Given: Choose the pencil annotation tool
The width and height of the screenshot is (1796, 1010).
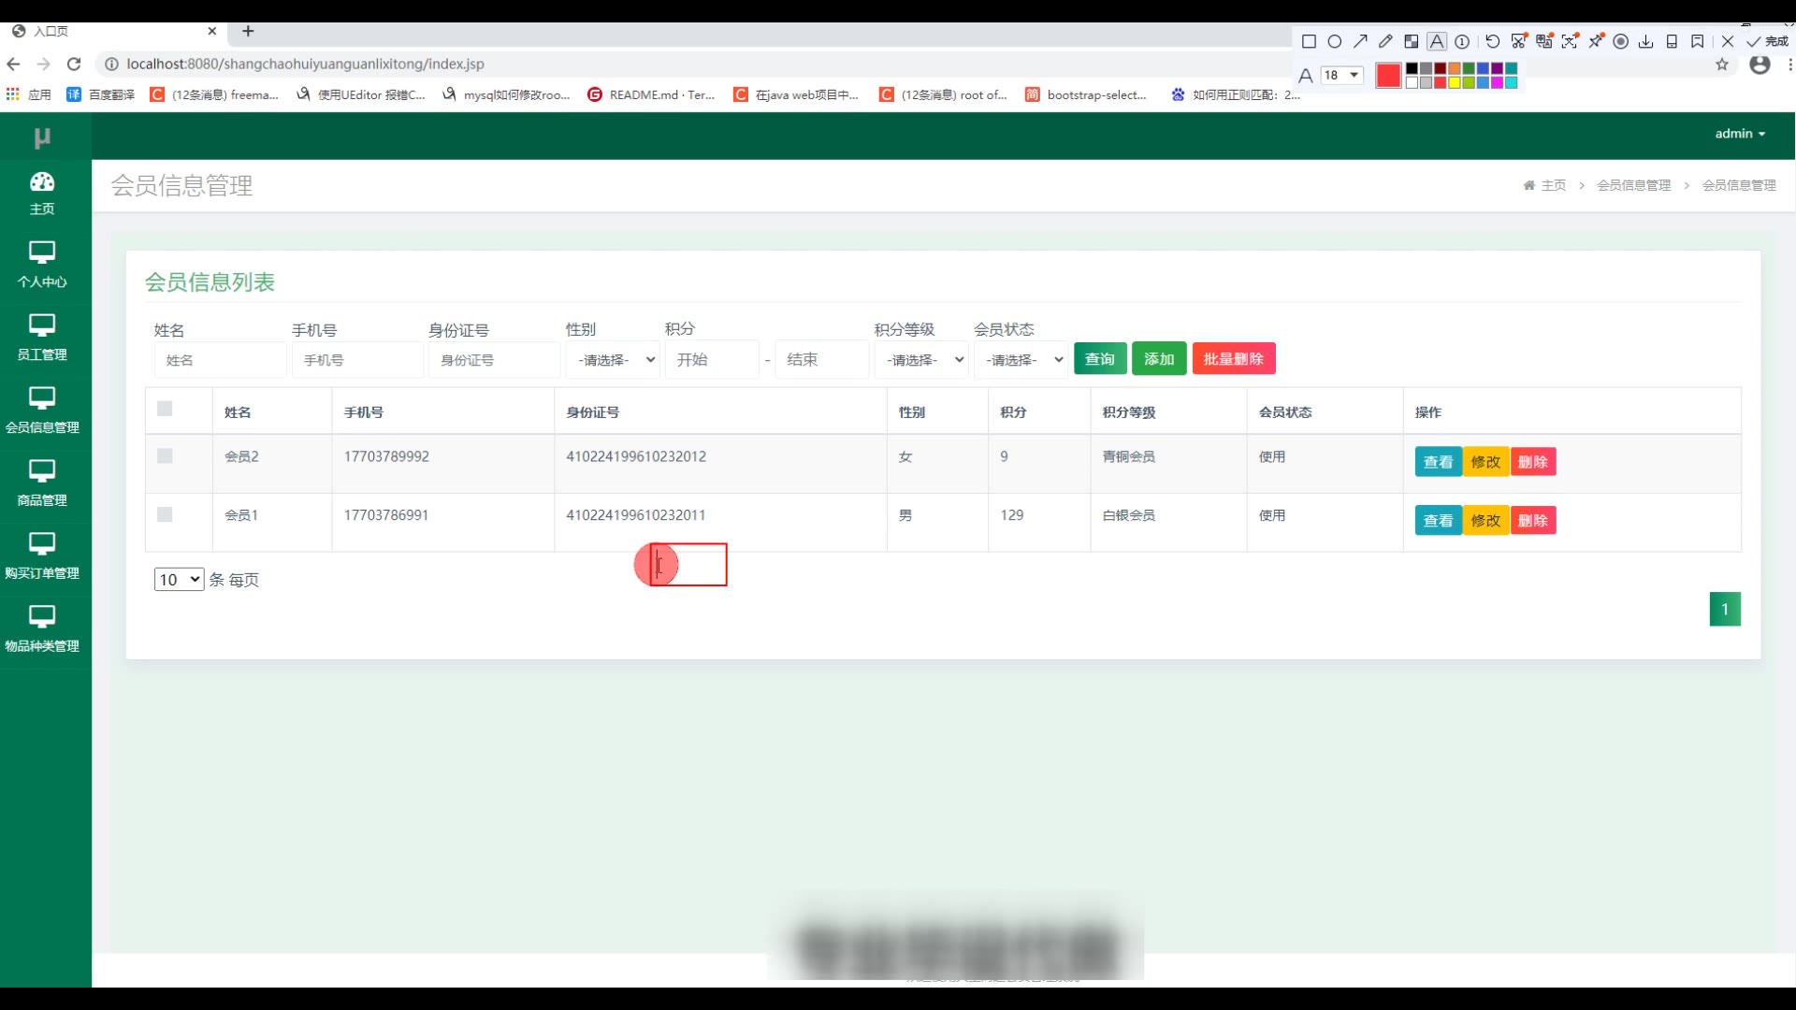Looking at the screenshot, I should 1385,41.
